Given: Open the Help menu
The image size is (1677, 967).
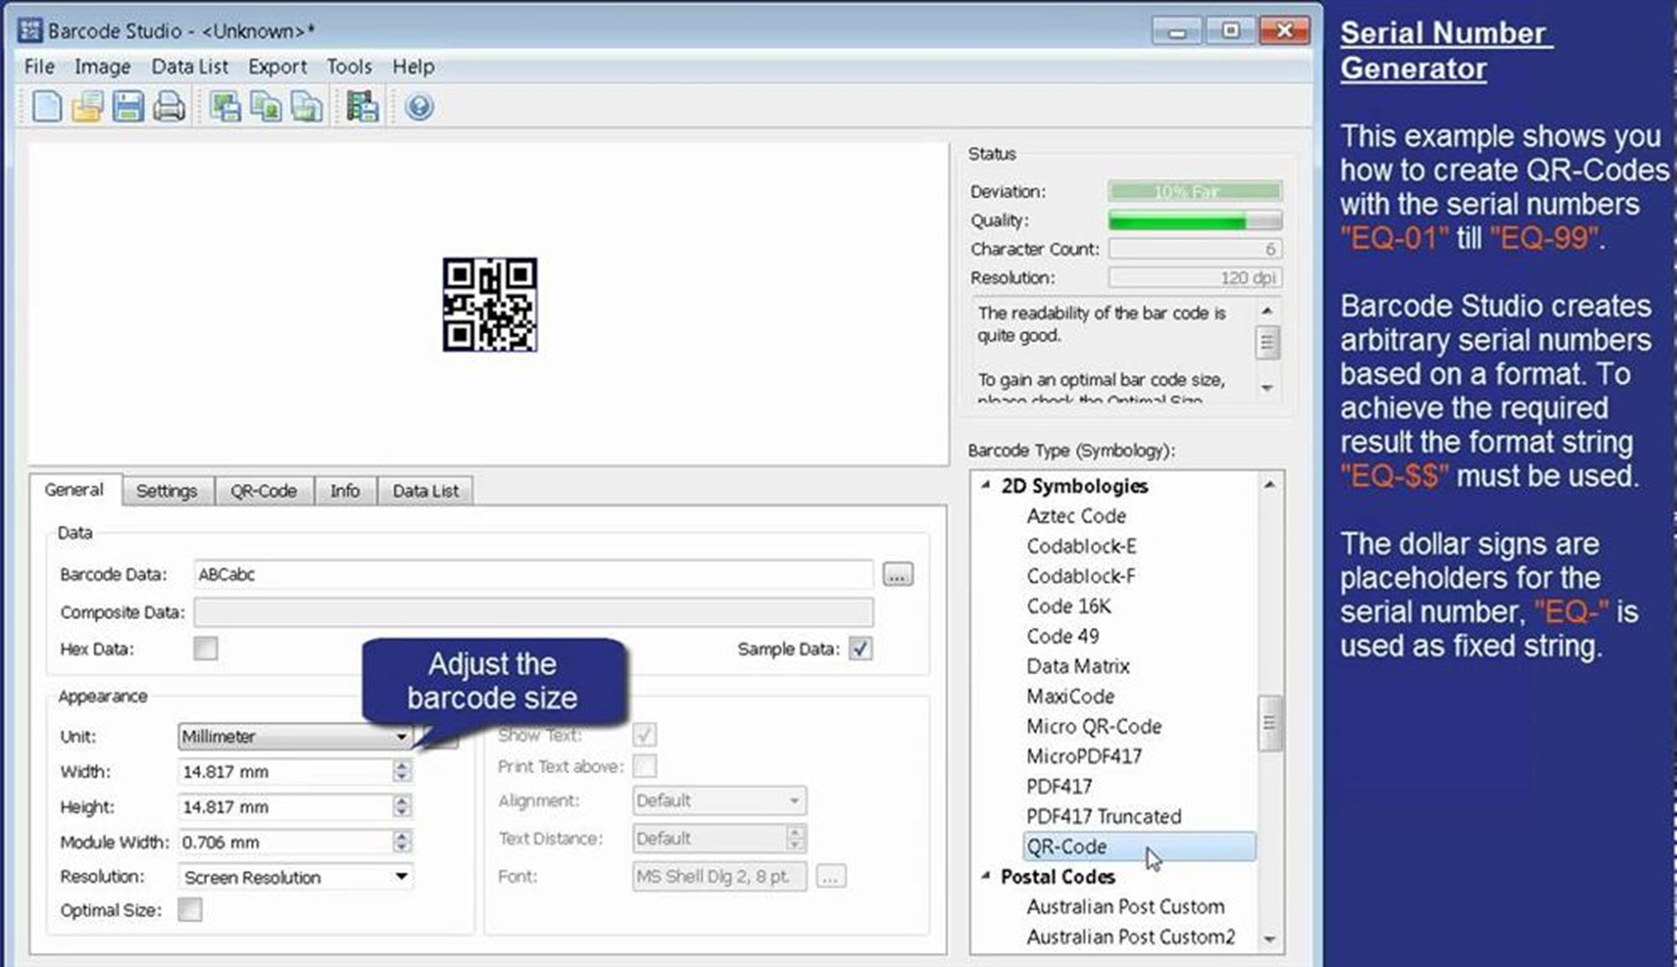Looking at the screenshot, I should pos(413,66).
